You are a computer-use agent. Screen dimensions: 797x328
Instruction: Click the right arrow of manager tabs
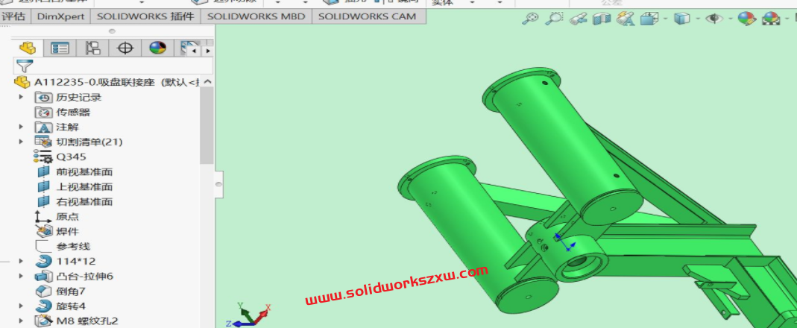tap(207, 51)
